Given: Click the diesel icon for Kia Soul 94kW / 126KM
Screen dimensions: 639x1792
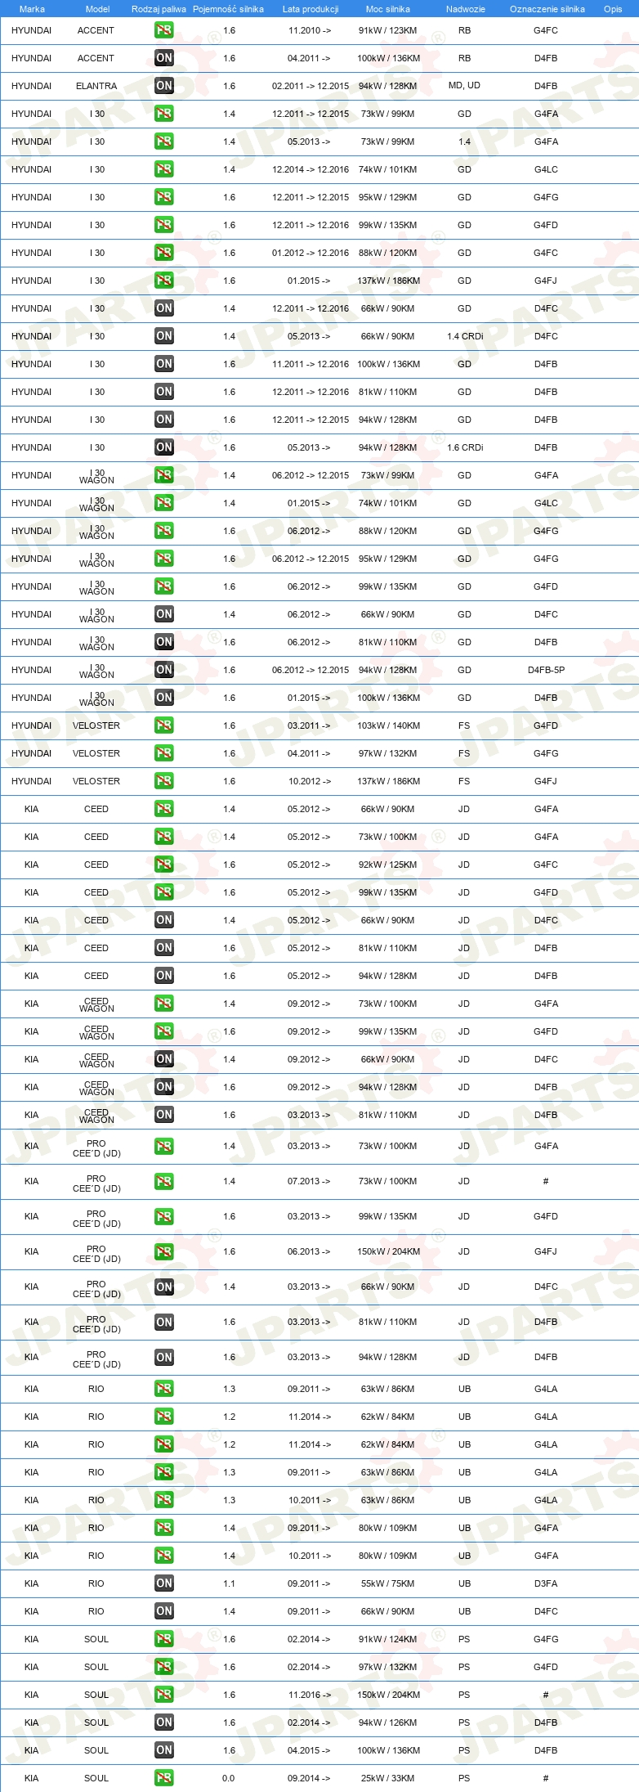Looking at the screenshot, I should tap(163, 1722).
